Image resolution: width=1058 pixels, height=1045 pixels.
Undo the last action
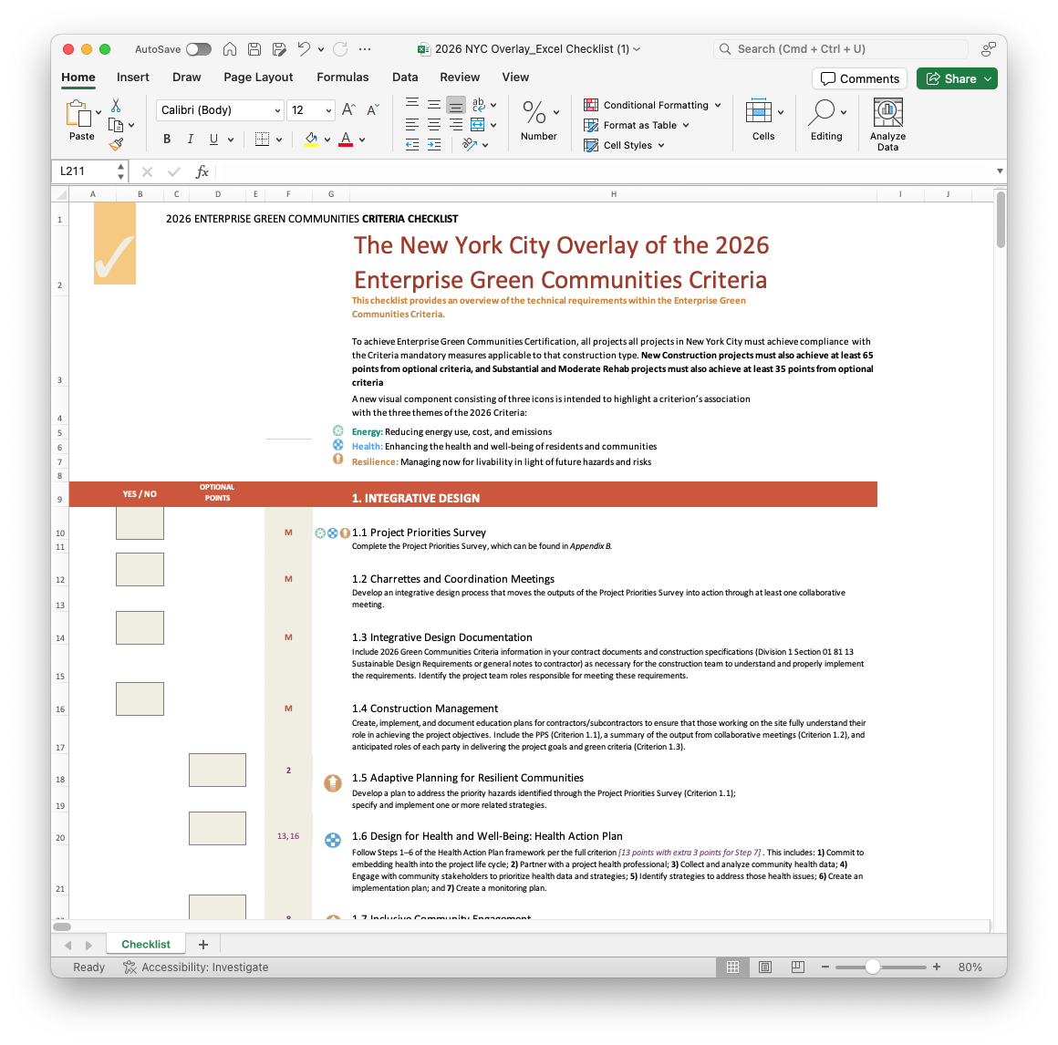click(304, 49)
